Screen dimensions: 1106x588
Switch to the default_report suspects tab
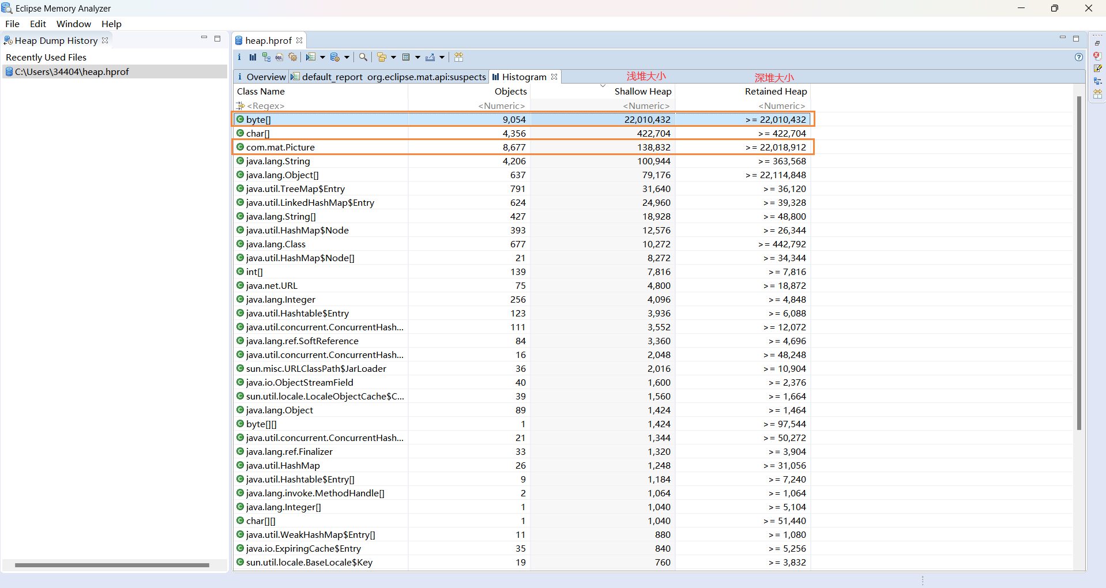coord(389,77)
